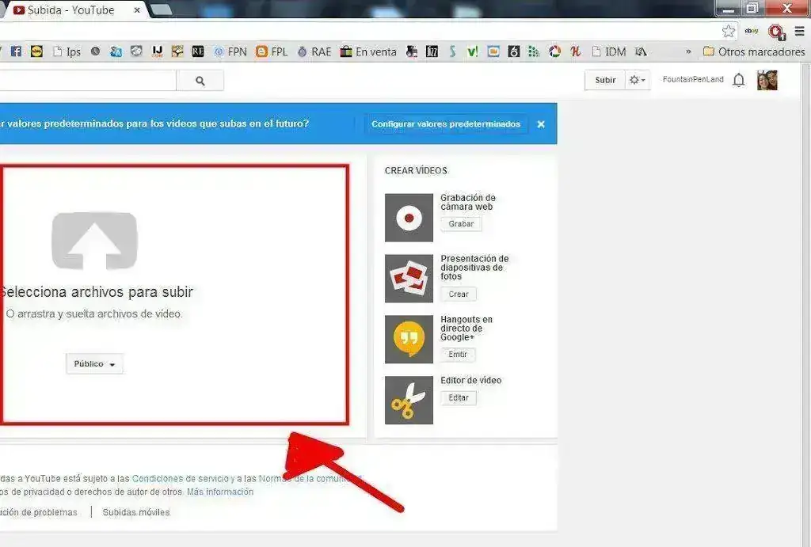Click the FountainPenLand profile avatar
This screenshot has height=547, width=811.
[x=767, y=79]
